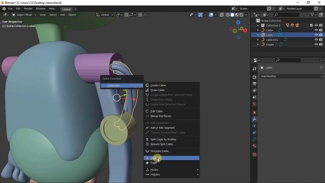The height and width of the screenshot is (183, 325).
Task: Click the red X axis on navigation gizmo
Action: click(245, 30)
